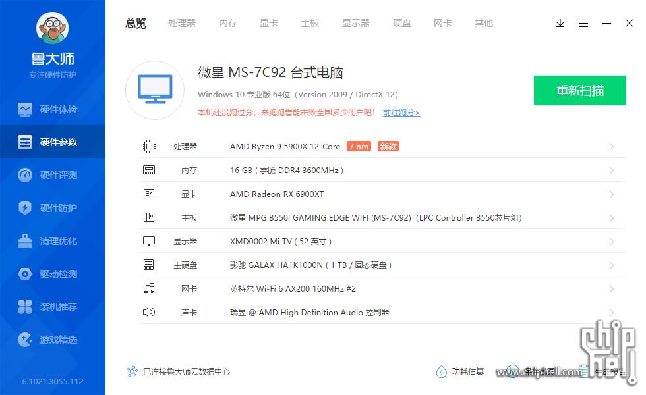Open the hamburger menu icon
Viewport: 646px width, 395px height.
coord(583,23)
